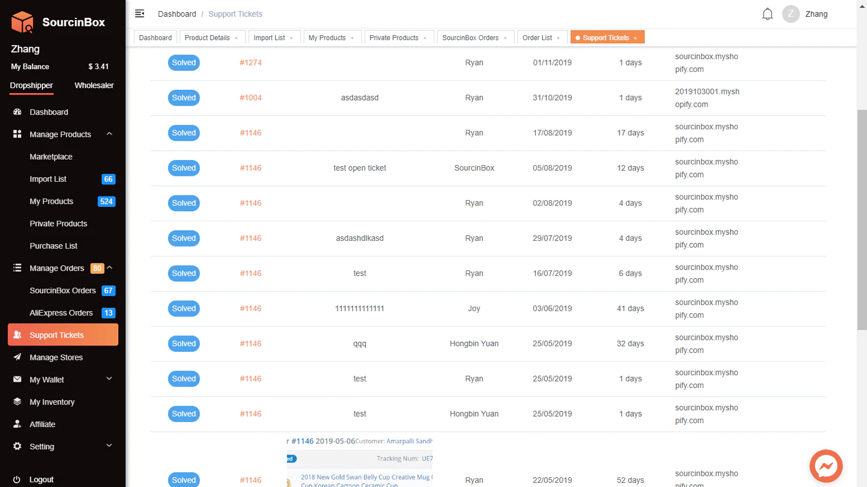Viewport: 867px width, 487px height.
Task: Collapse the Manage Orders section
Action: 109,268
